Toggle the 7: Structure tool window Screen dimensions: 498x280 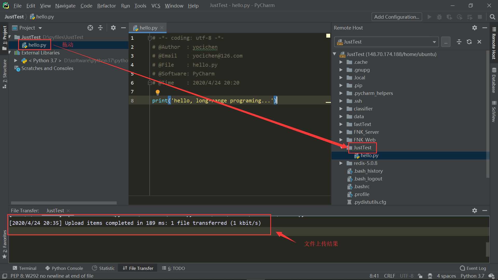[4, 74]
